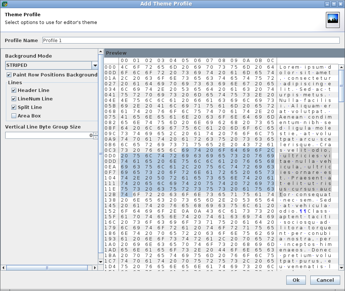
Task: Toggle Paint Row Positions Background checkbox
Action: 9,75
